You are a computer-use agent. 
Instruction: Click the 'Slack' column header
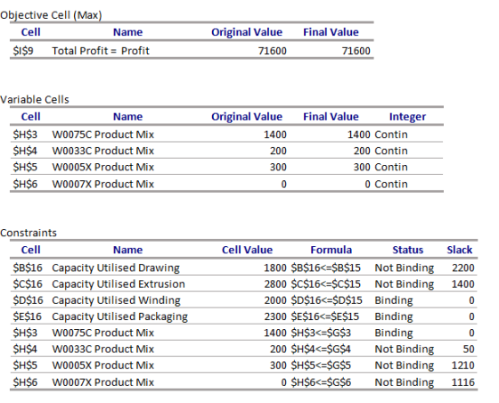point(459,250)
